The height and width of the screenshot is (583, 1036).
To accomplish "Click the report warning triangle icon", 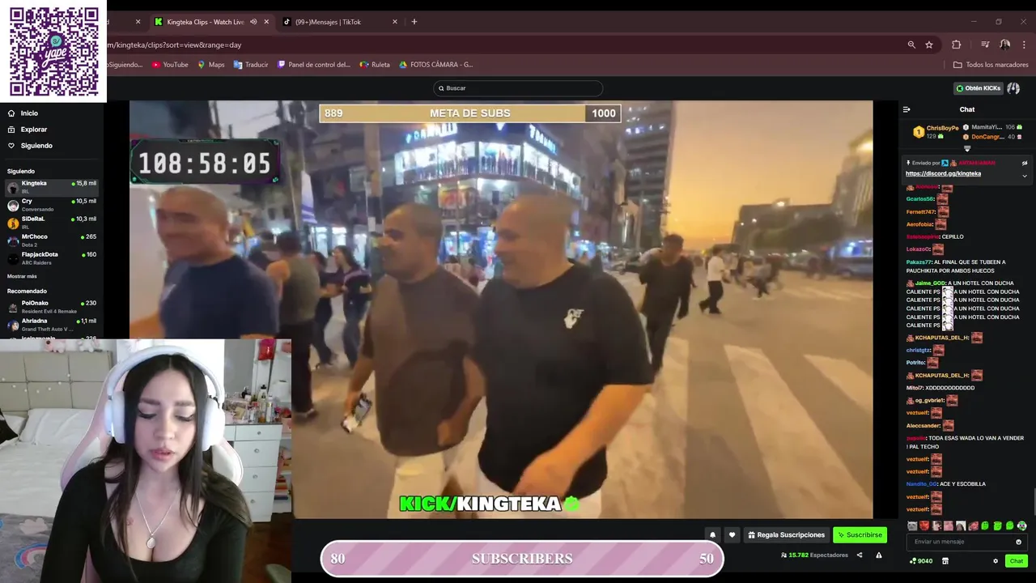I will pos(878,555).
